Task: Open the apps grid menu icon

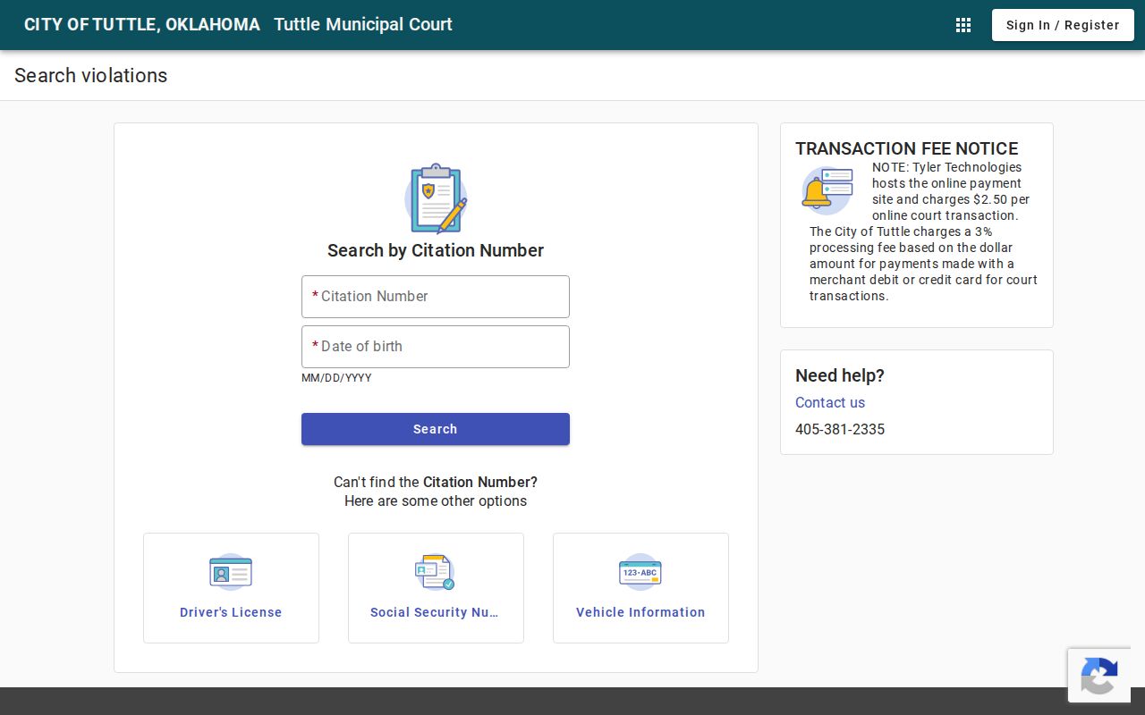Action: pyautogui.click(x=963, y=25)
